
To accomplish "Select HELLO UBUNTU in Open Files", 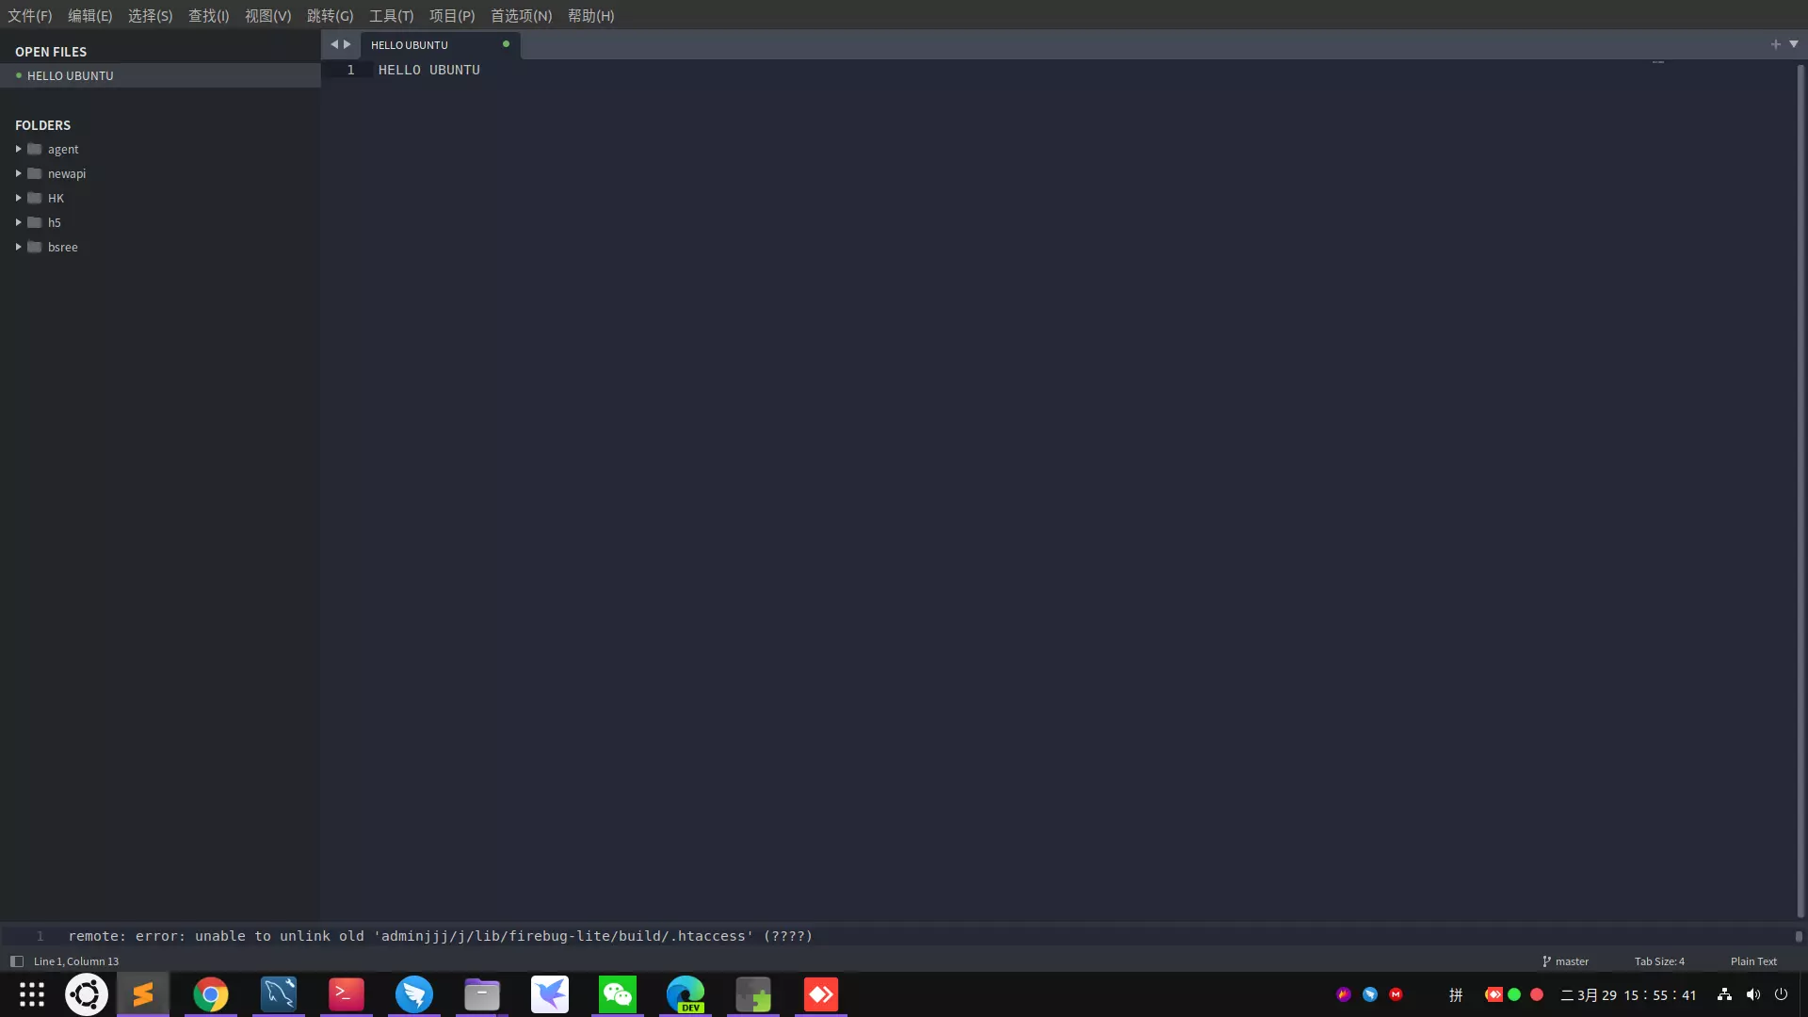I will coord(160,75).
